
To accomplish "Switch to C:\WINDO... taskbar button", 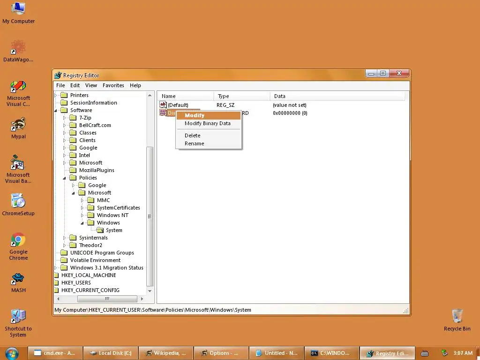I will click(332, 353).
